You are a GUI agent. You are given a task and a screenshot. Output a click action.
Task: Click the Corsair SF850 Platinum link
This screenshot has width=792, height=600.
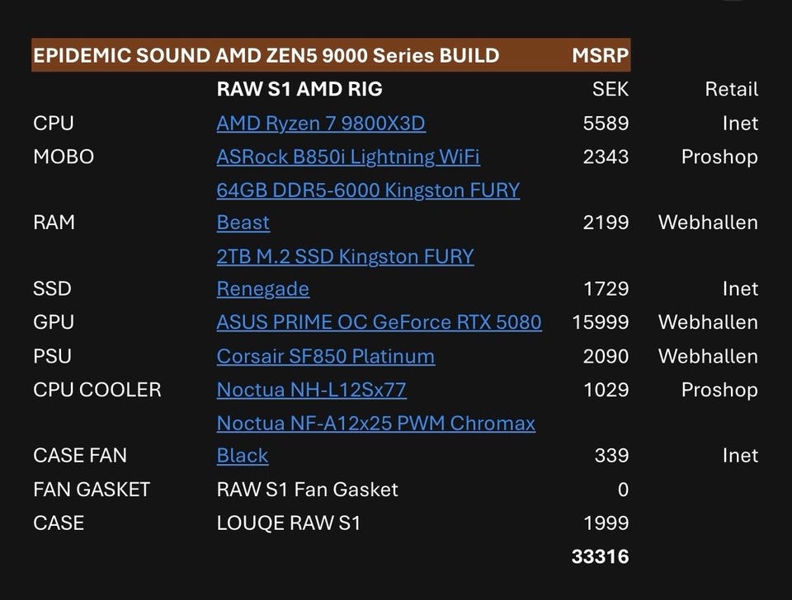tap(325, 356)
